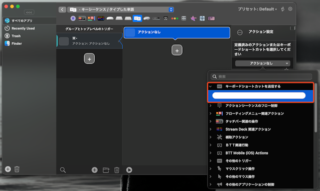The image size is (320, 191).
Task: Add a trigger with bottom bar plus icon
Action: pos(94,170)
